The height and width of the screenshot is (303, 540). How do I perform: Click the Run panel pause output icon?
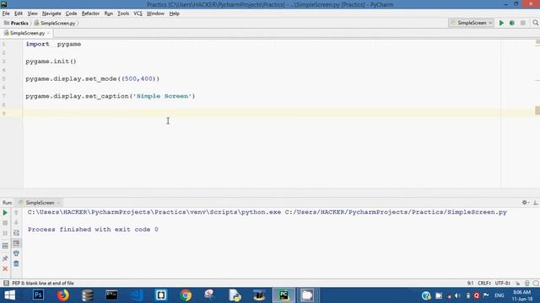coord(5,233)
